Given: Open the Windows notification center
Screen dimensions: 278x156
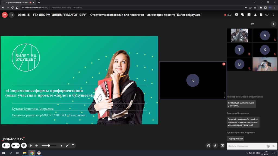Looking at the screenshot, I should [x=273, y=153].
